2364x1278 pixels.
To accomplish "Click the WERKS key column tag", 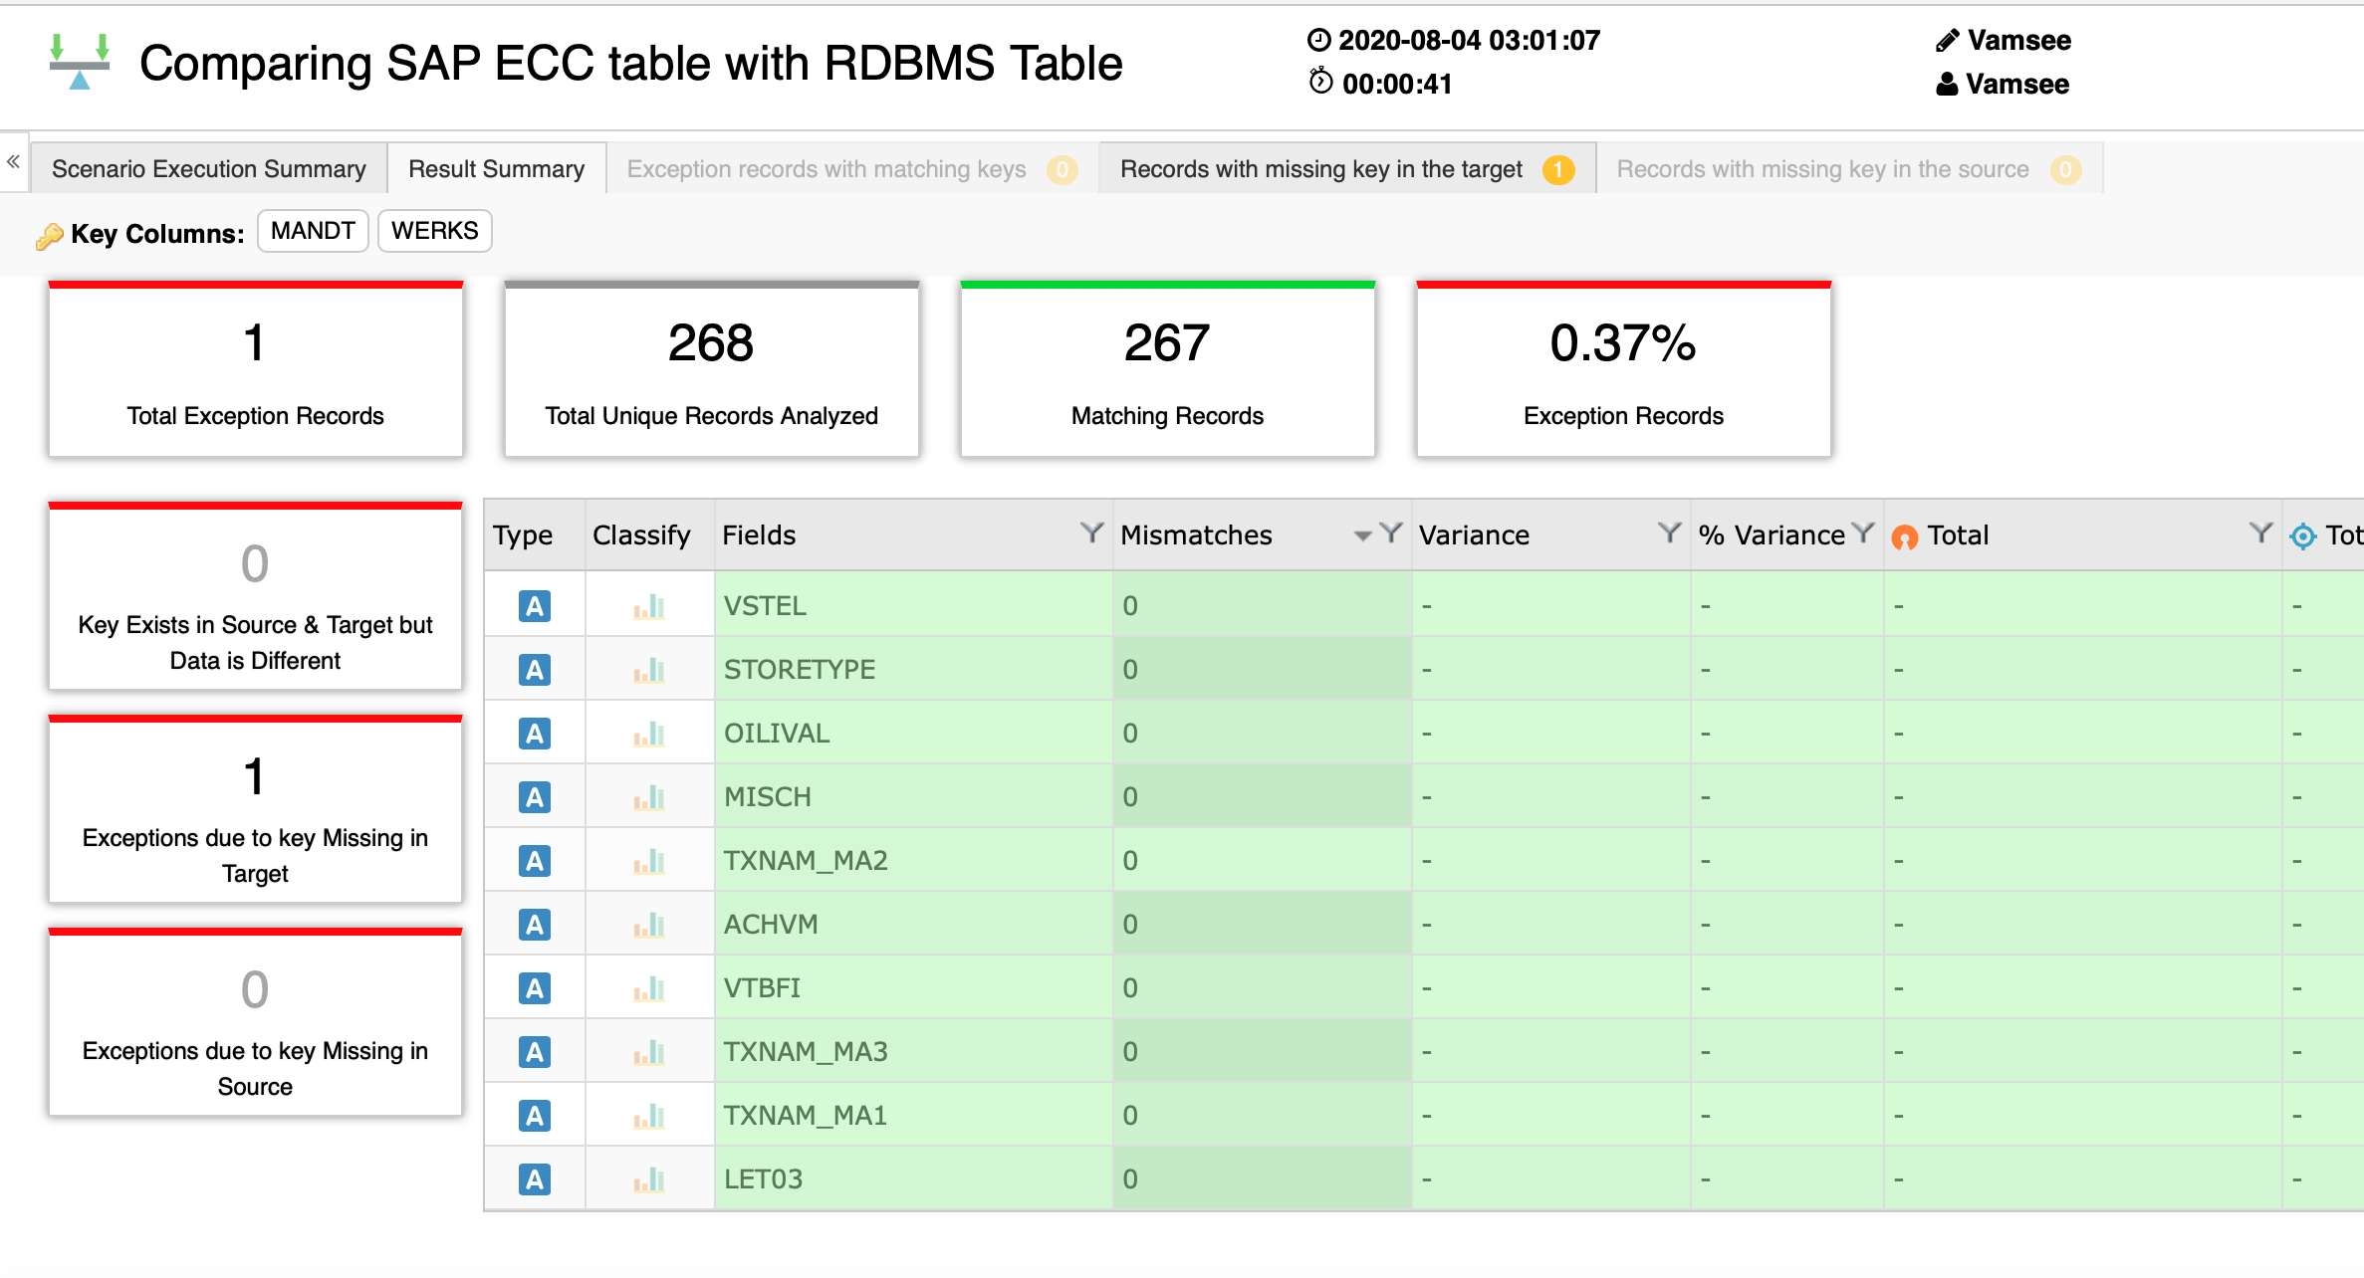I will click(x=434, y=231).
